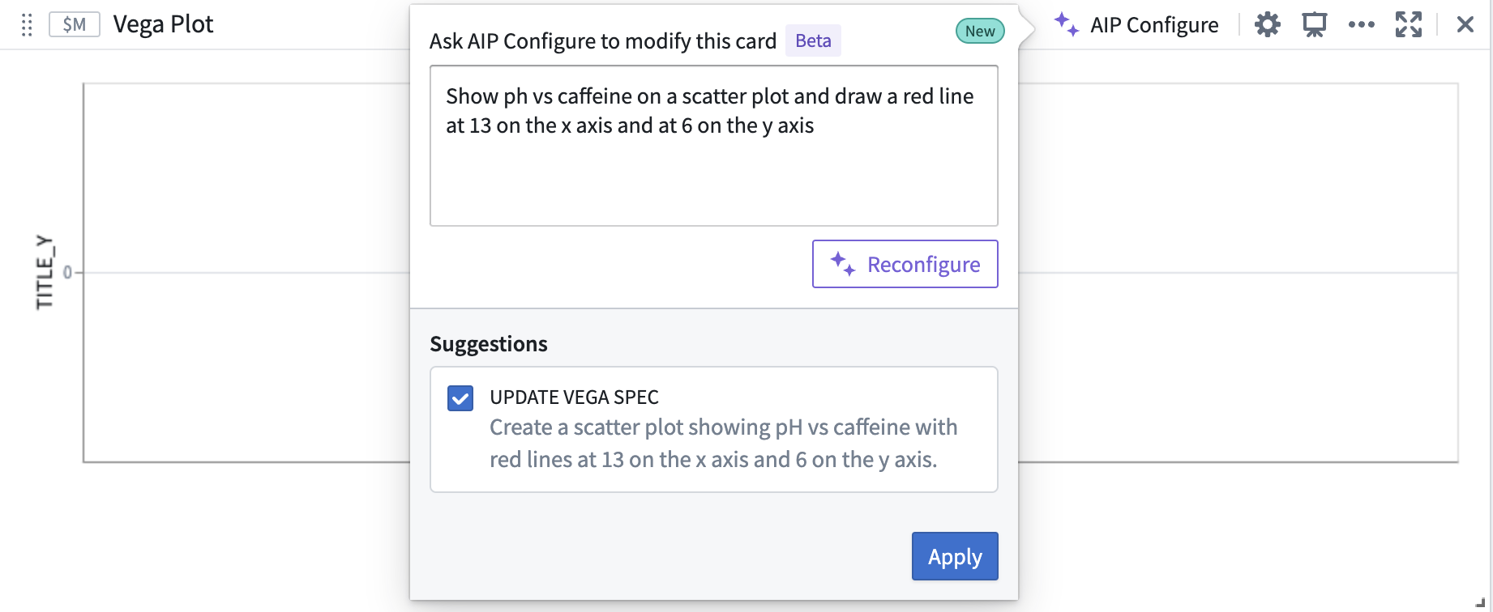
Task: Click into the AIP prompt text area
Action: click(x=714, y=146)
